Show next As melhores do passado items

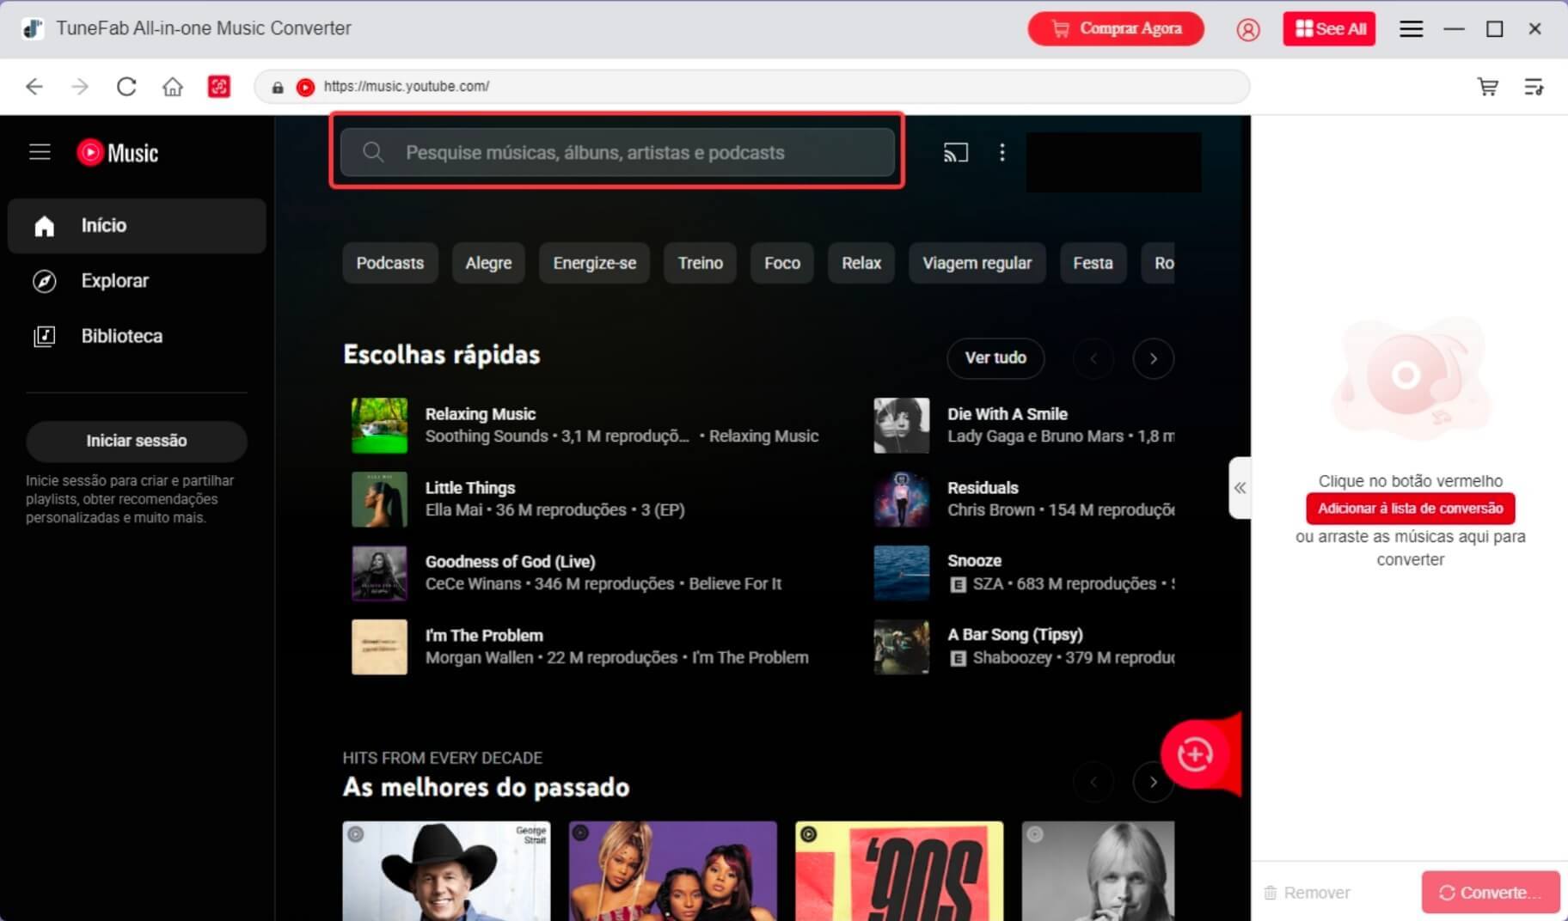click(1154, 782)
